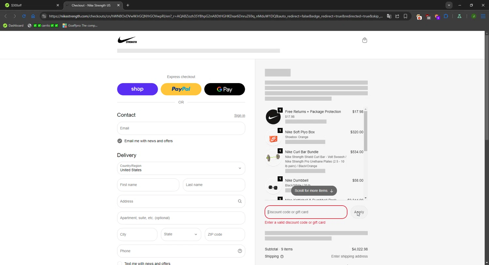This screenshot has width=489, height=265.
Task: Open the carrito bookmark
Action: (x=43, y=25)
